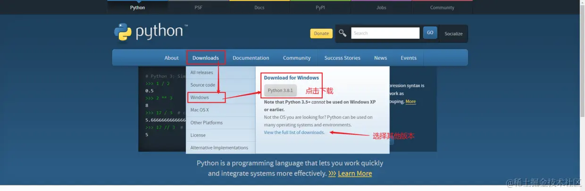585x191 pixels.
Task: Select All releases in Downloads dropdown
Action: pyautogui.click(x=220, y=73)
